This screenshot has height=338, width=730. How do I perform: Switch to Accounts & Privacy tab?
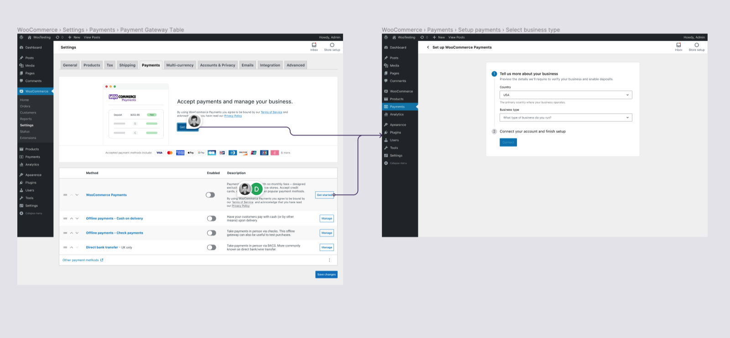pos(218,65)
